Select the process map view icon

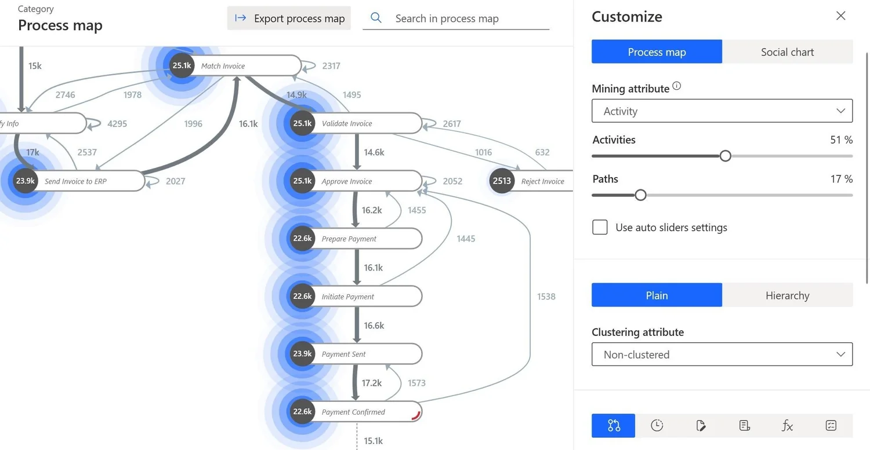click(613, 425)
